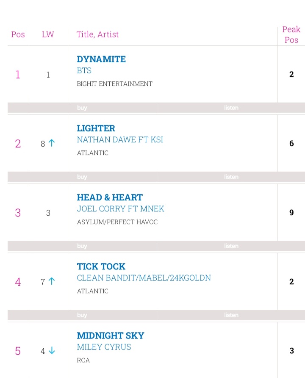
Task: Open the DYNAMITE song title link
Action: (101, 59)
